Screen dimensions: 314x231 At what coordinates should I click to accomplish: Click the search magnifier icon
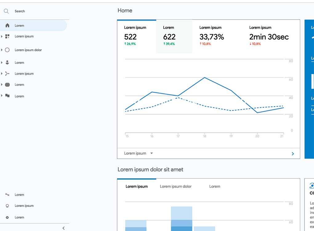[6, 11]
